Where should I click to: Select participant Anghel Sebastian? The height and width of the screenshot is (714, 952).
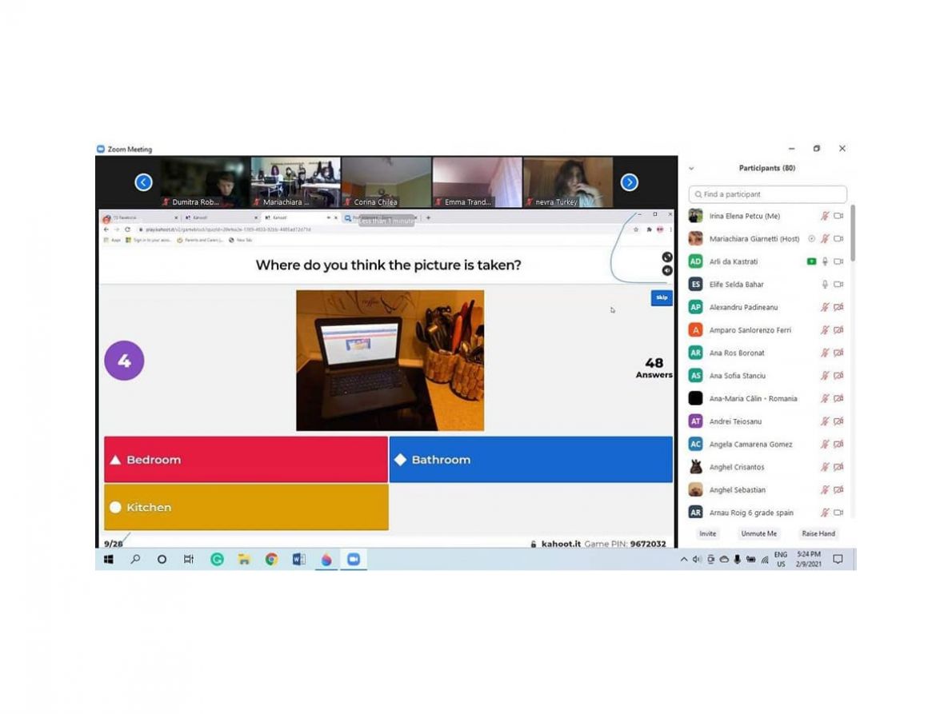pyautogui.click(x=767, y=489)
